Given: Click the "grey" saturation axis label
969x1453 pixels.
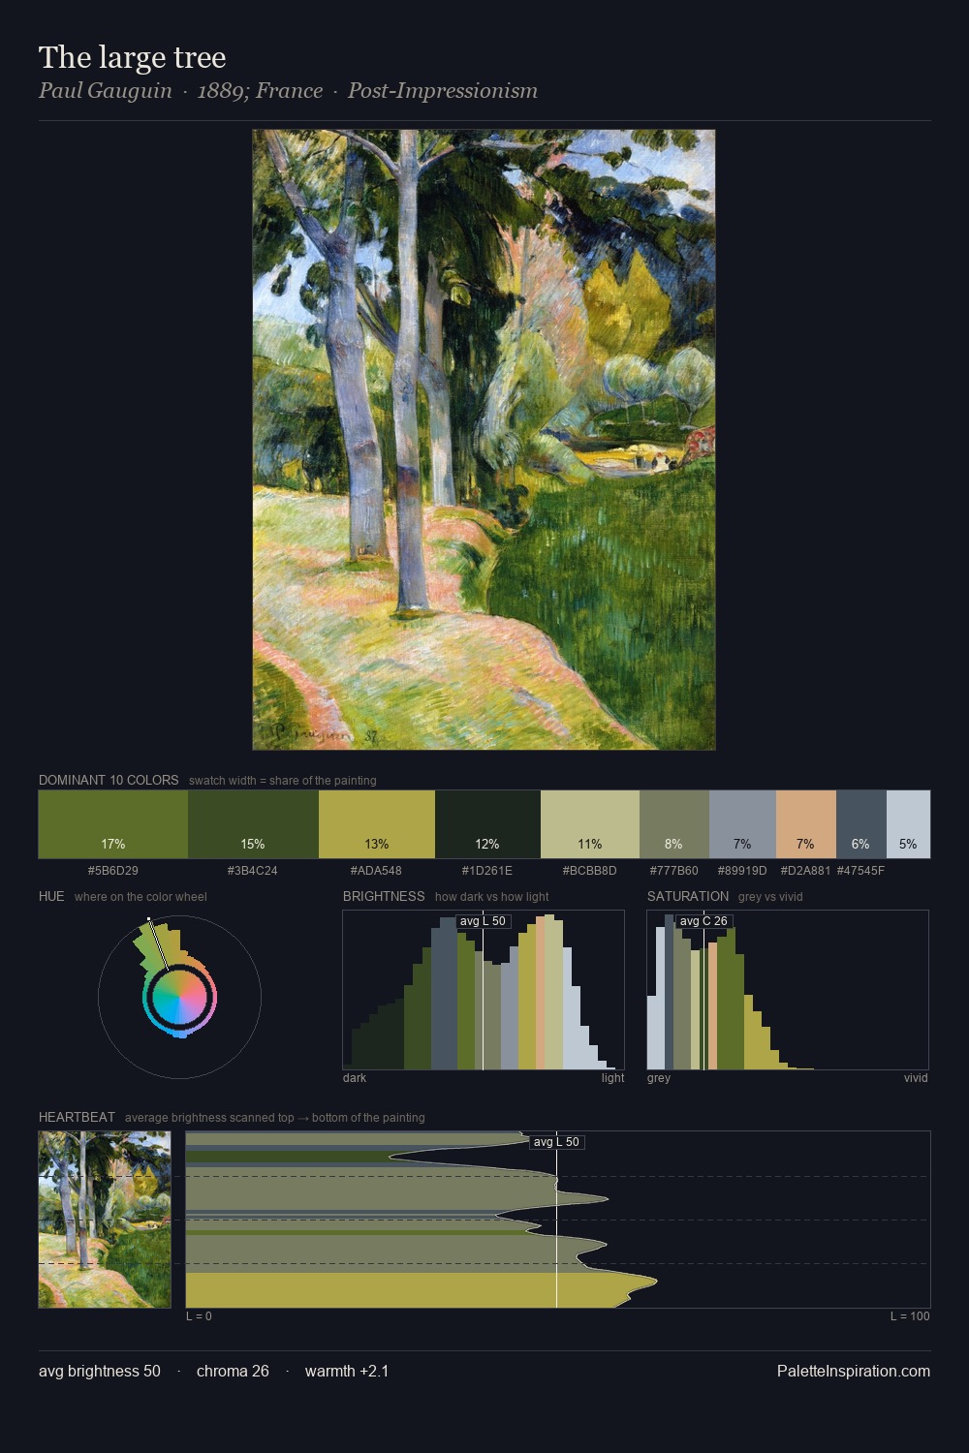Looking at the screenshot, I should [x=659, y=1078].
